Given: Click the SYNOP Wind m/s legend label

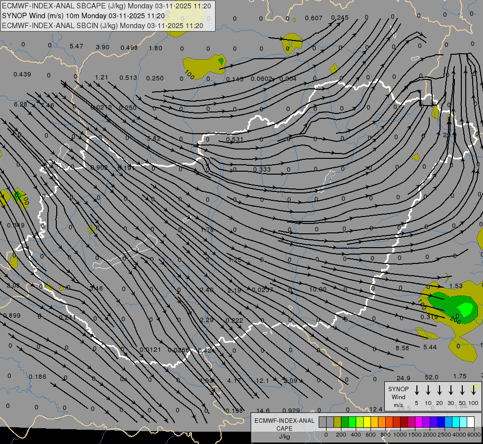Looking at the screenshot, I should [x=398, y=397].
